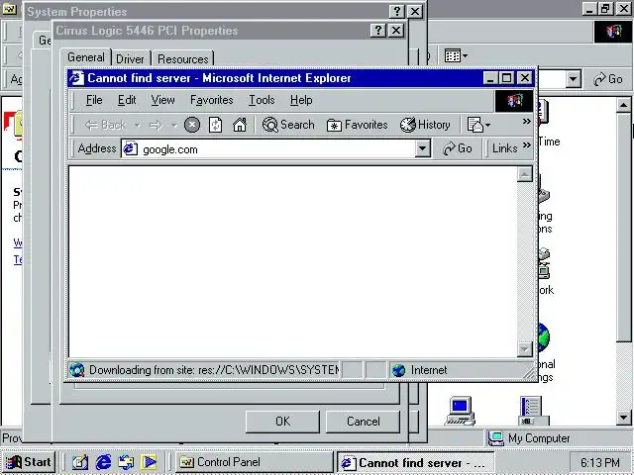The height and width of the screenshot is (475, 634).
Task: Select General tab in Cirrus Logic properties
Action: tap(86, 57)
